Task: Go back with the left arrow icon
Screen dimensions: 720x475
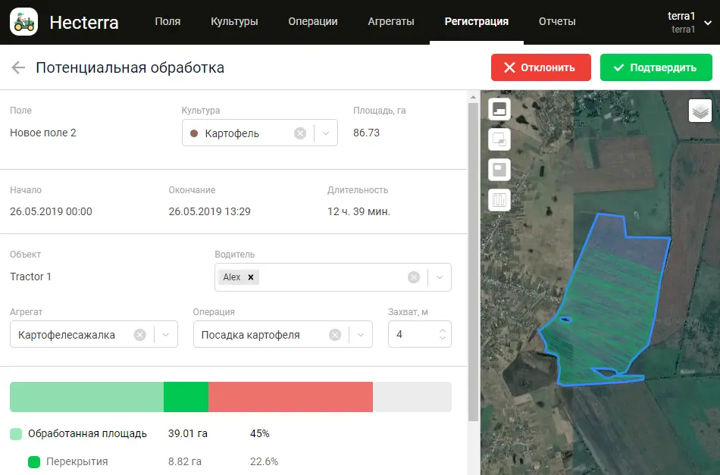Action: pyautogui.click(x=18, y=67)
